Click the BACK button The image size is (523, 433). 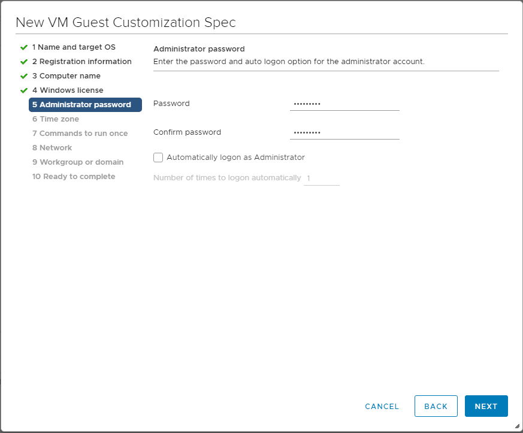click(x=436, y=406)
